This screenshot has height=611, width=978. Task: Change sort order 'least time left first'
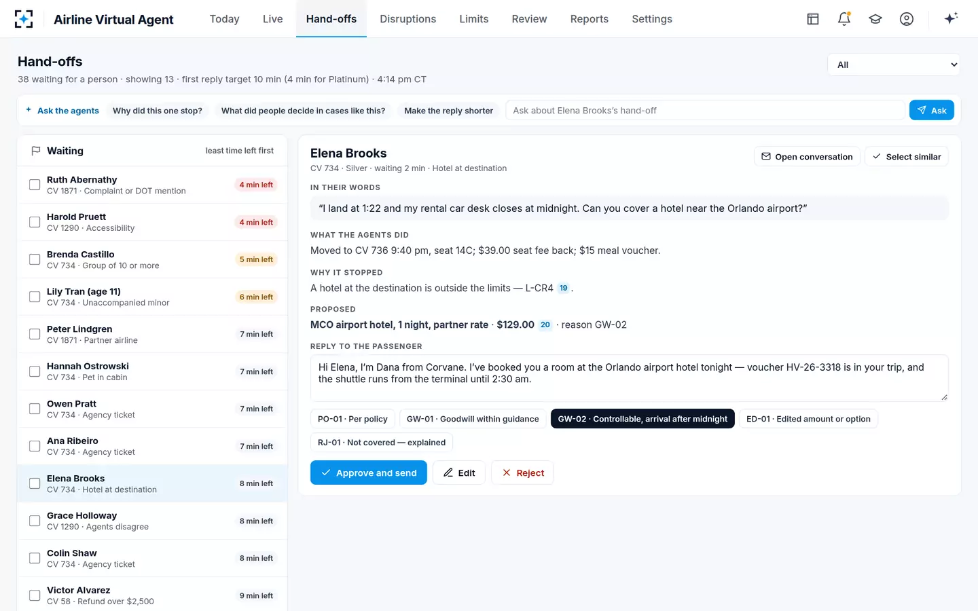point(240,151)
